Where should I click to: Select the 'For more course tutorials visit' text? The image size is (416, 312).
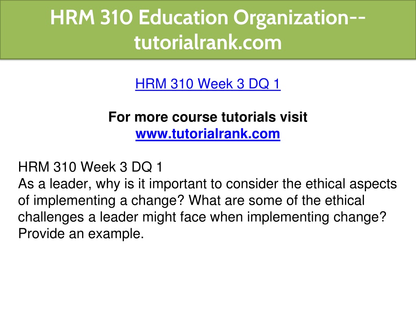pos(208,117)
